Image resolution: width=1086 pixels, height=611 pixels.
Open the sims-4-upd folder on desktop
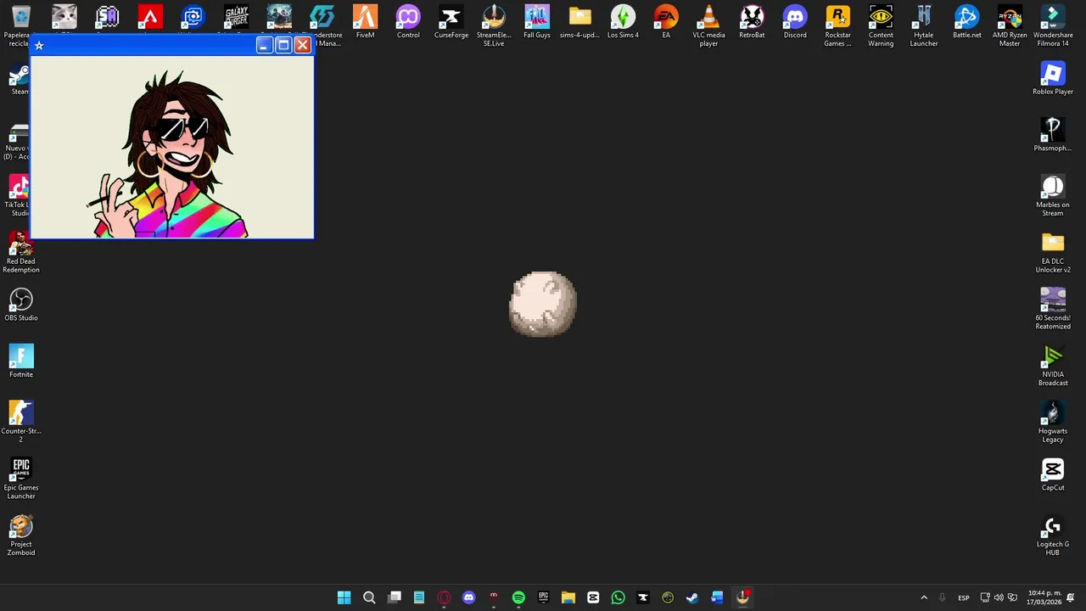pos(579,23)
